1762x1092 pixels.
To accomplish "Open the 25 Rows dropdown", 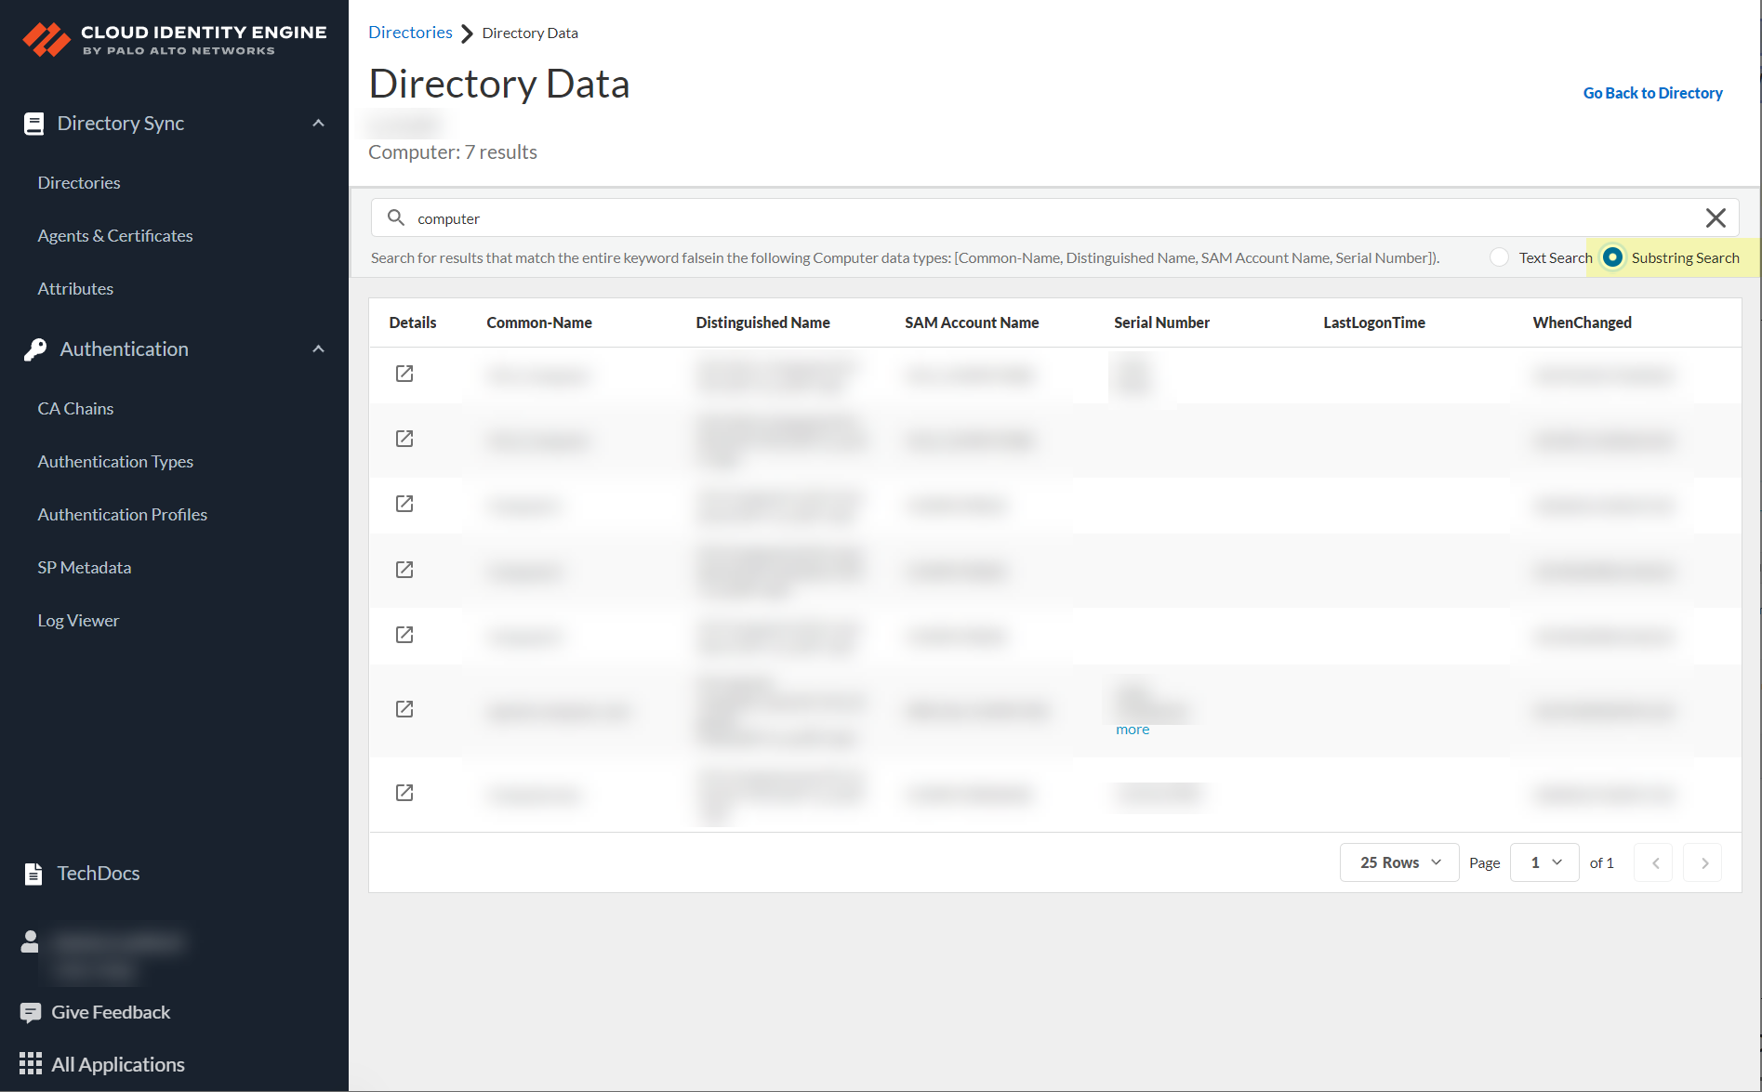I will coord(1399,862).
